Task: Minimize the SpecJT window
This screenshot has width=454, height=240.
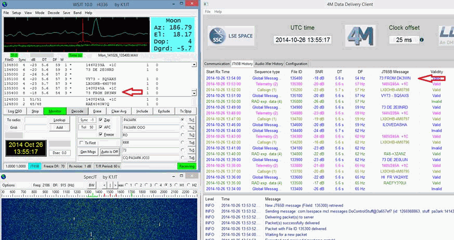Action: [173, 177]
